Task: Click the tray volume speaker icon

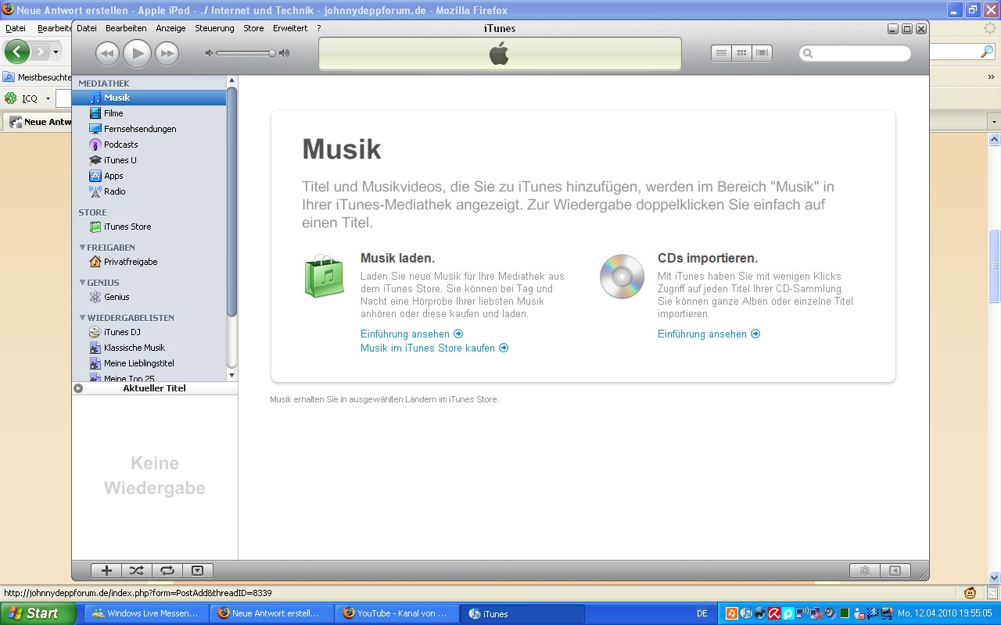Action: [x=831, y=613]
